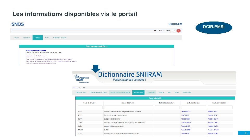Screen dimensions: 250x140
Task: Open the Référentiels tab
Action: tap(187, 92)
